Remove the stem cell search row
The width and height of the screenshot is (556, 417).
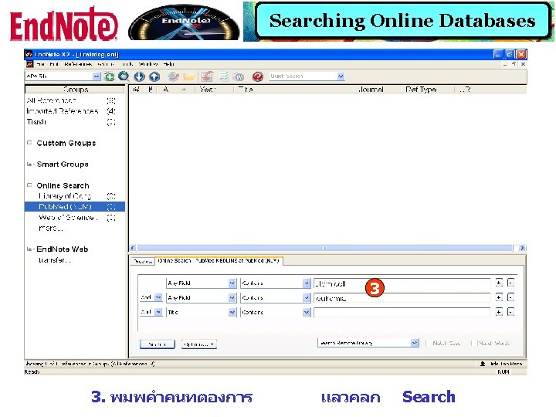510,283
